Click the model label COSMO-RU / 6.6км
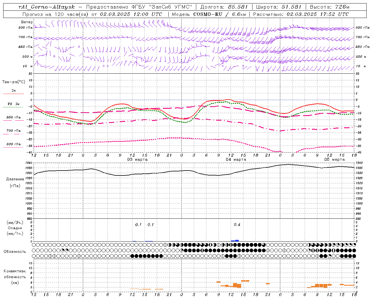The image size is (371, 297). (220, 14)
